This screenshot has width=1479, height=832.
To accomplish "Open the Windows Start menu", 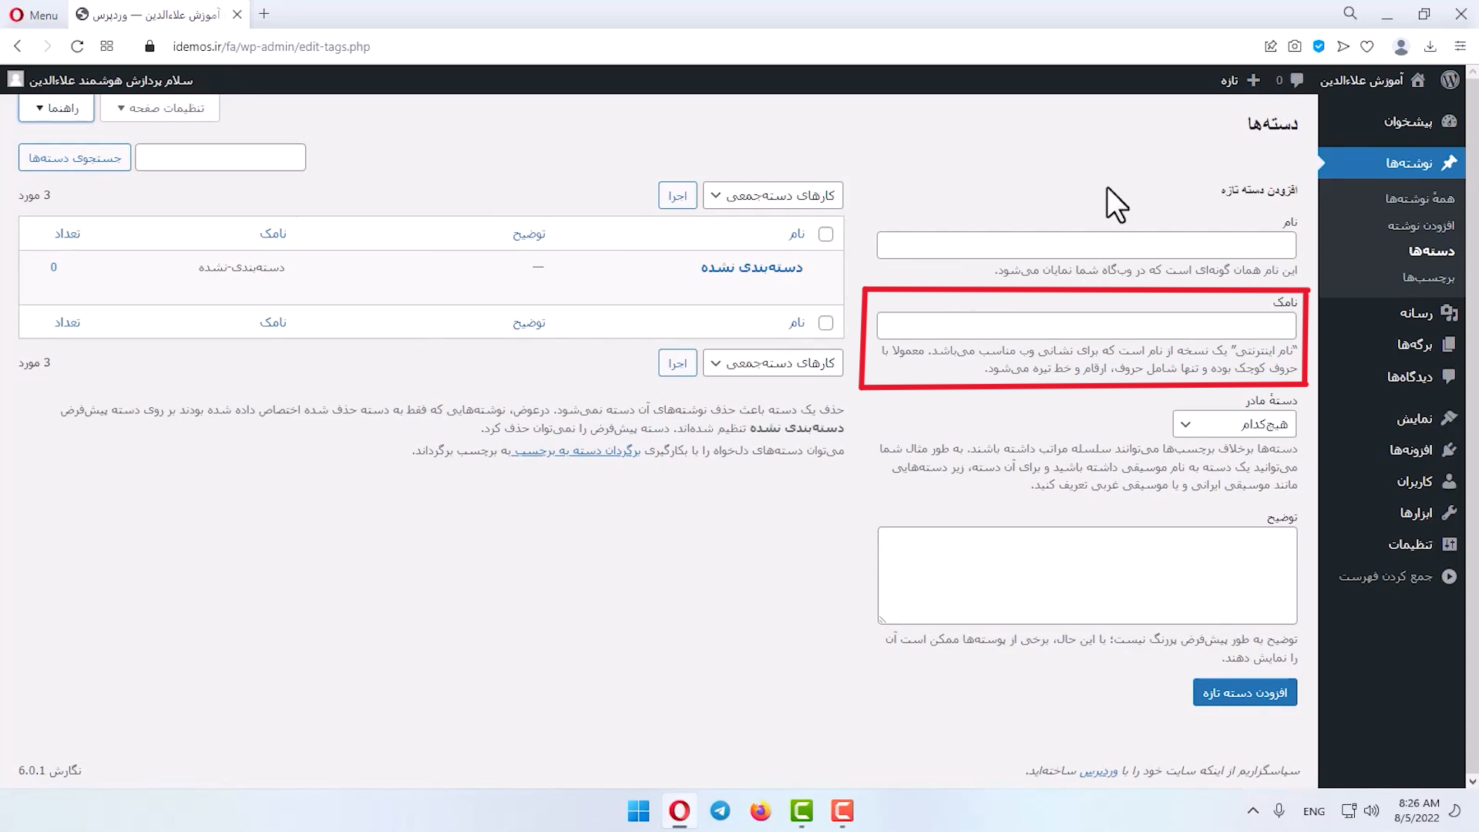I will pos(638,811).
